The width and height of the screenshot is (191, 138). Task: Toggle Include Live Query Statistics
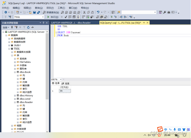pyautogui.click(x=88, y=17)
